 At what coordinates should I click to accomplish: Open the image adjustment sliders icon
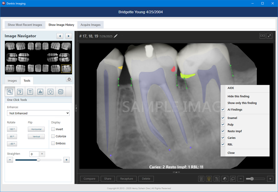click(217, 179)
